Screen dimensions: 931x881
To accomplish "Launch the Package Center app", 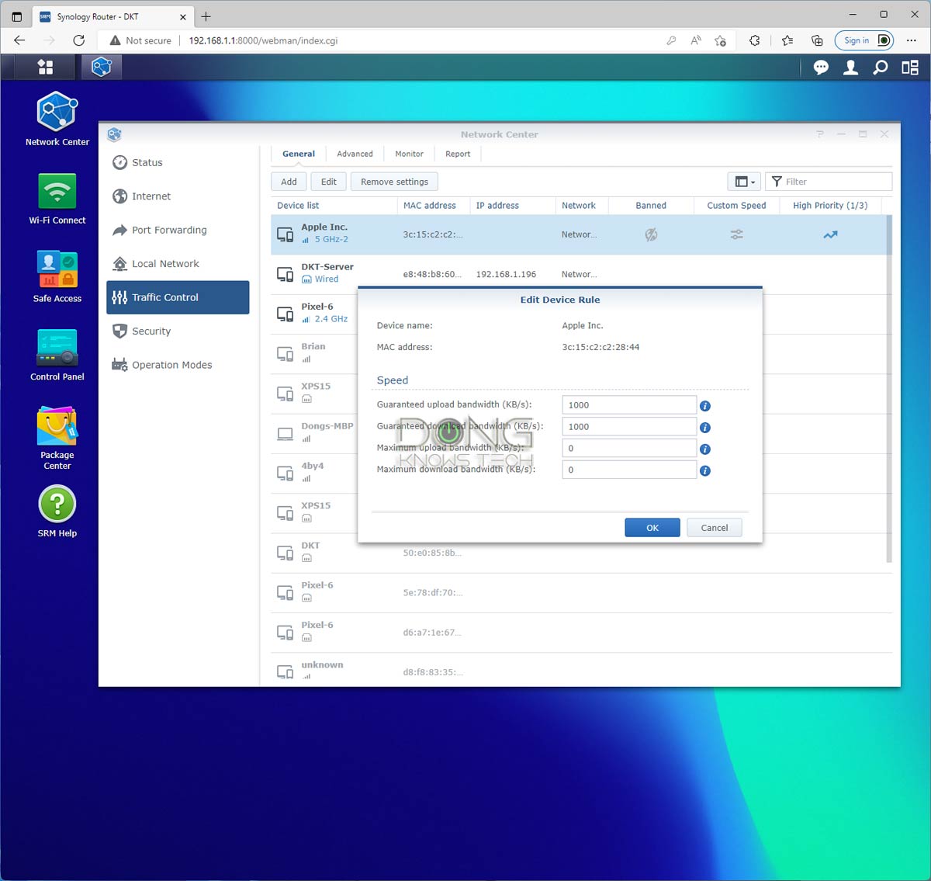I will [x=57, y=425].
